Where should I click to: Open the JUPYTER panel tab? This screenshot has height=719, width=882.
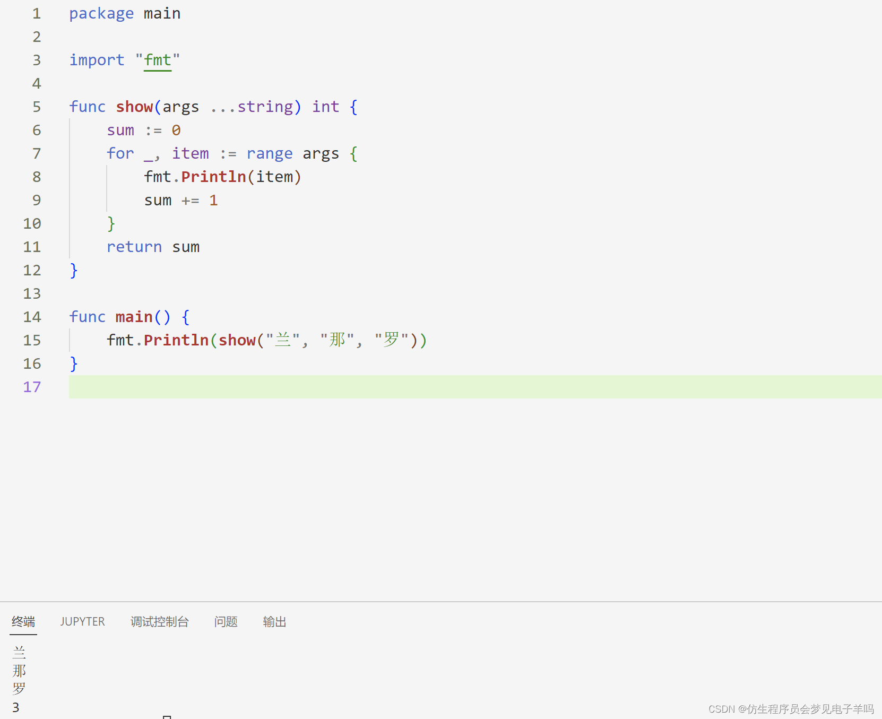[x=82, y=621]
